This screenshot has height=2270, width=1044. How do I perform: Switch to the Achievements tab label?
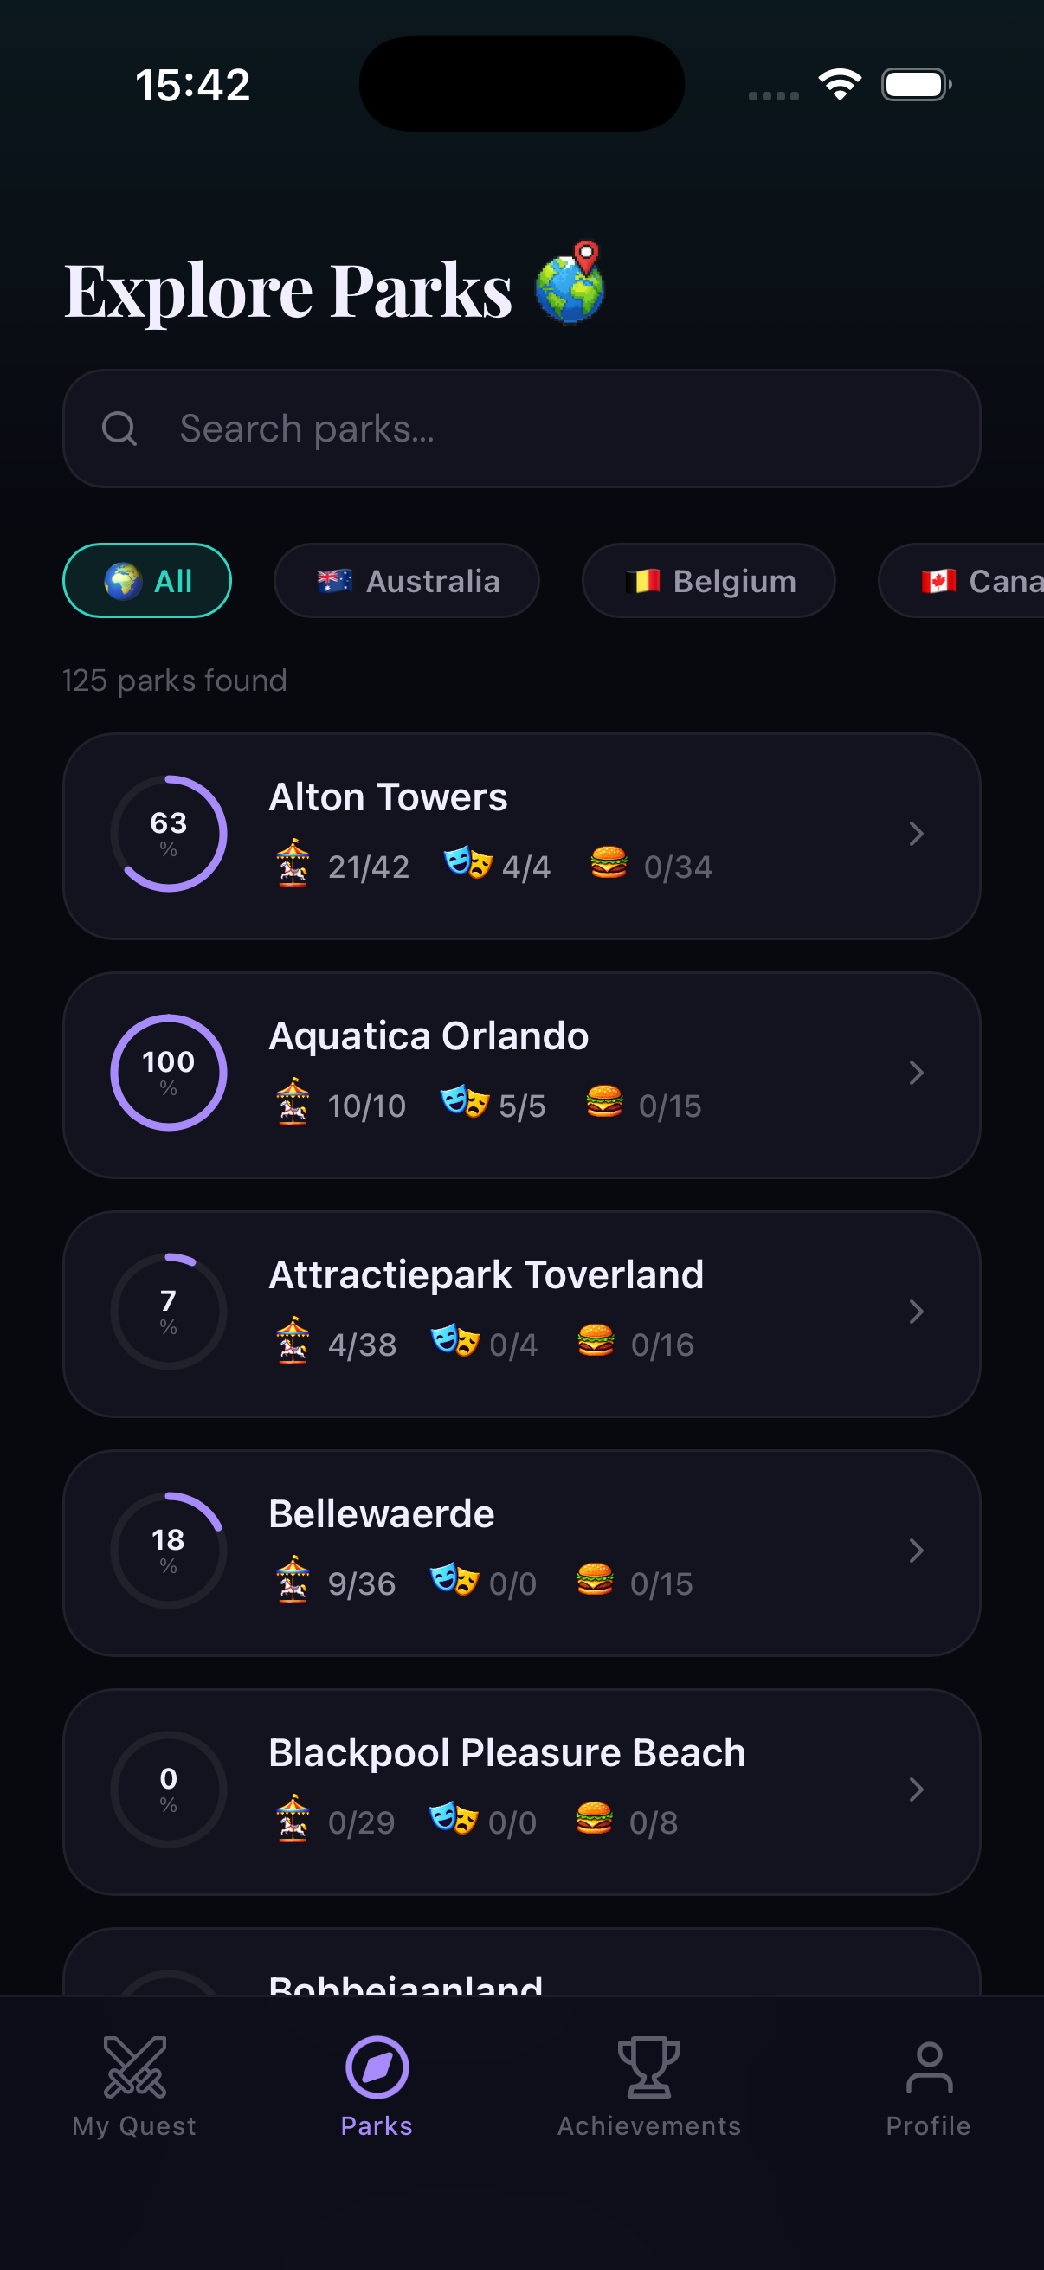tap(649, 2126)
